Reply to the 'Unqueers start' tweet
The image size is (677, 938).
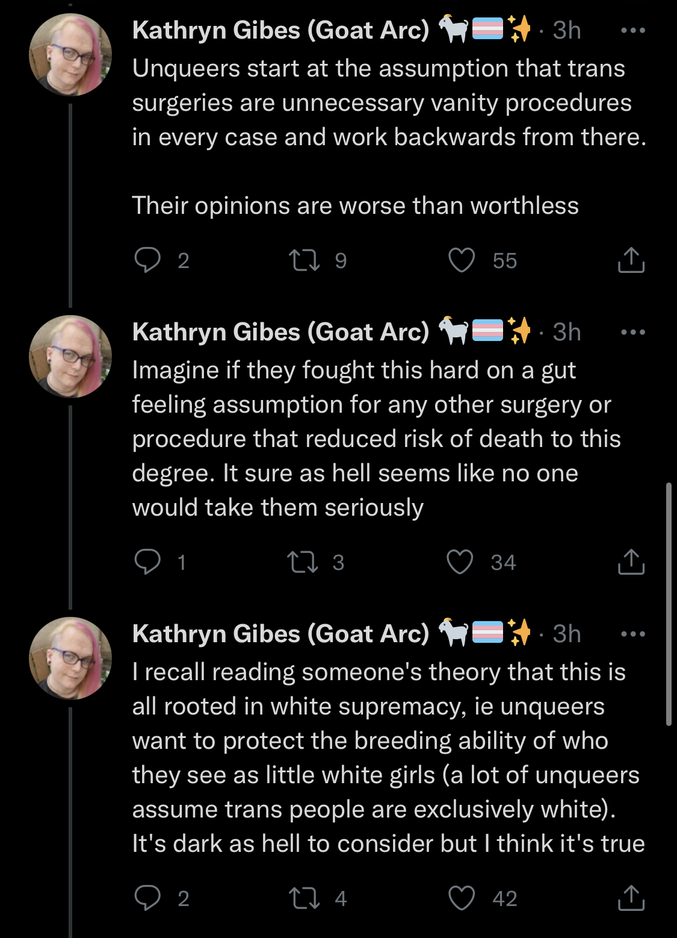coord(147,260)
